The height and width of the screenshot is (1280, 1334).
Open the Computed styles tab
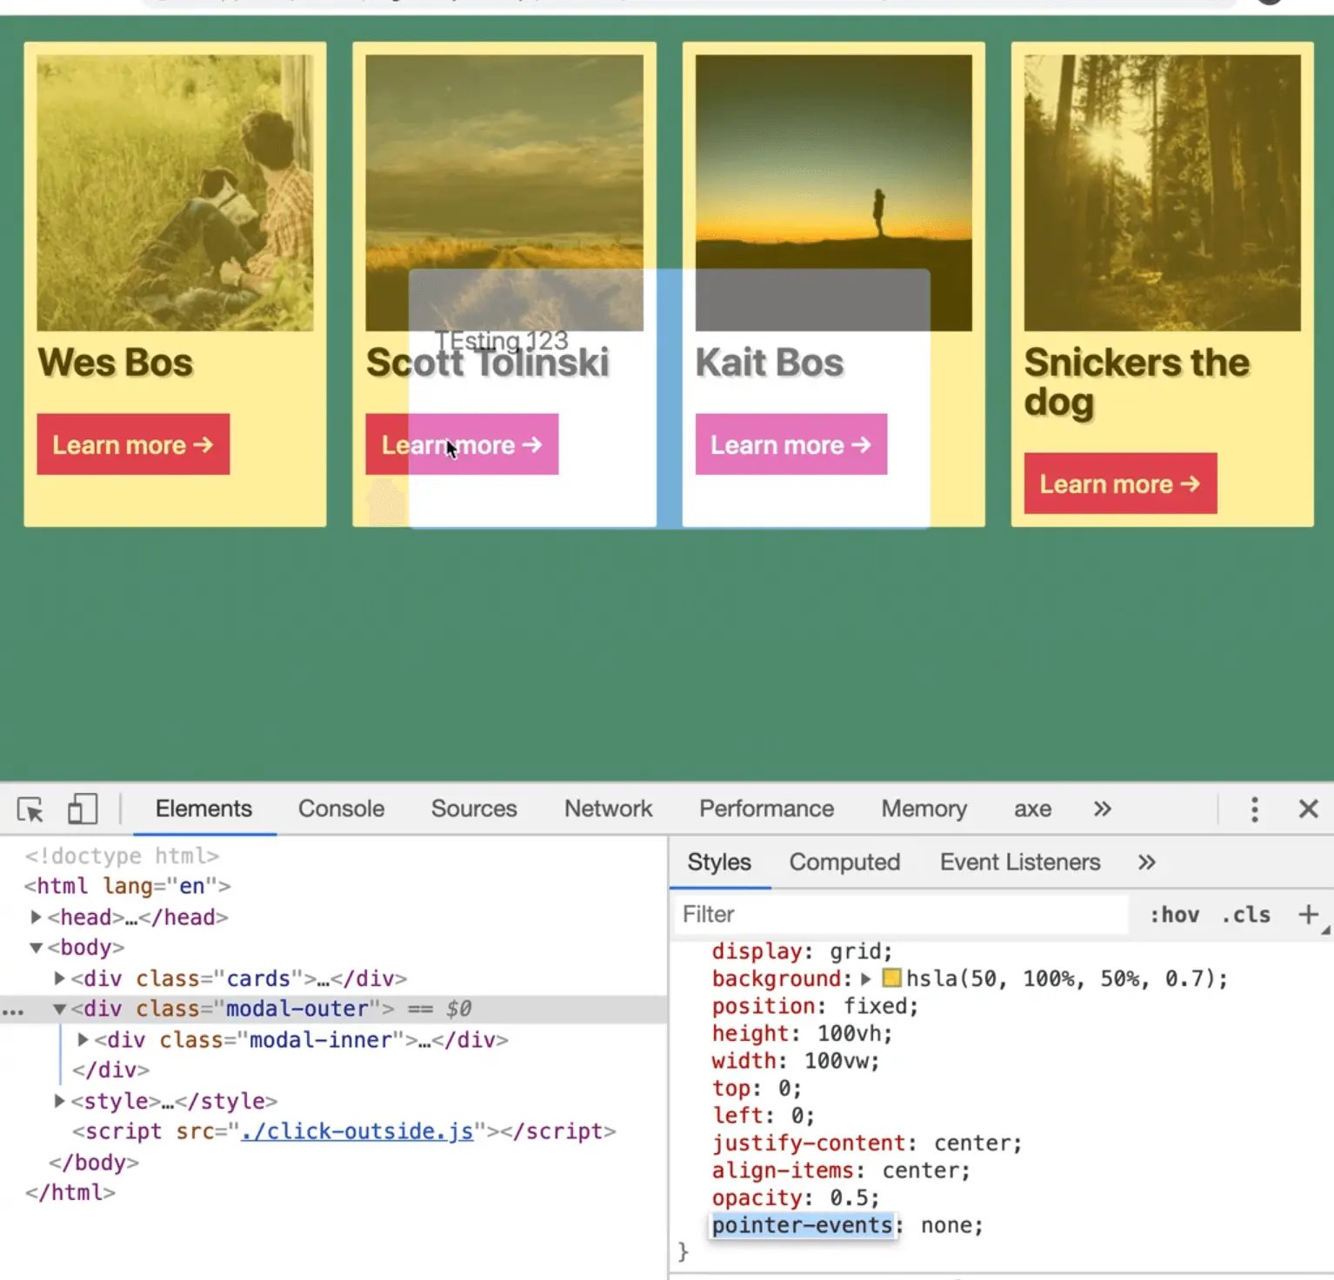tap(844, 863)
